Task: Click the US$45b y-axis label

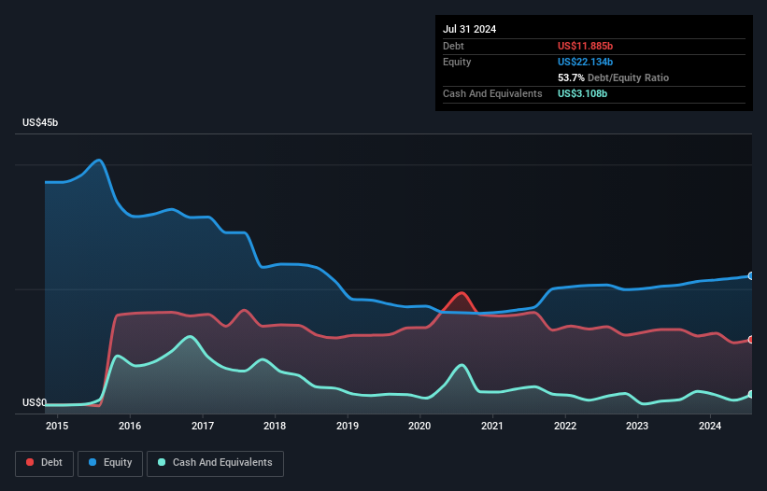Action: point(40,122)
